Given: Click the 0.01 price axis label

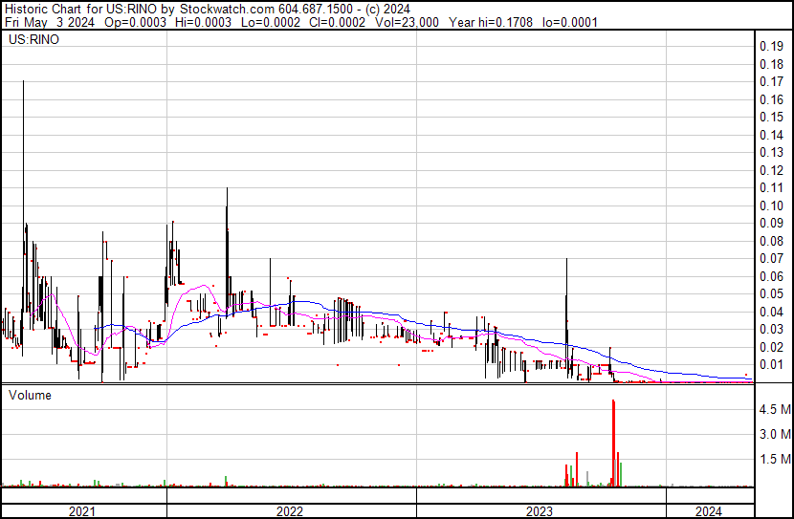Looking at the screenshot, I should click(771, 364).
